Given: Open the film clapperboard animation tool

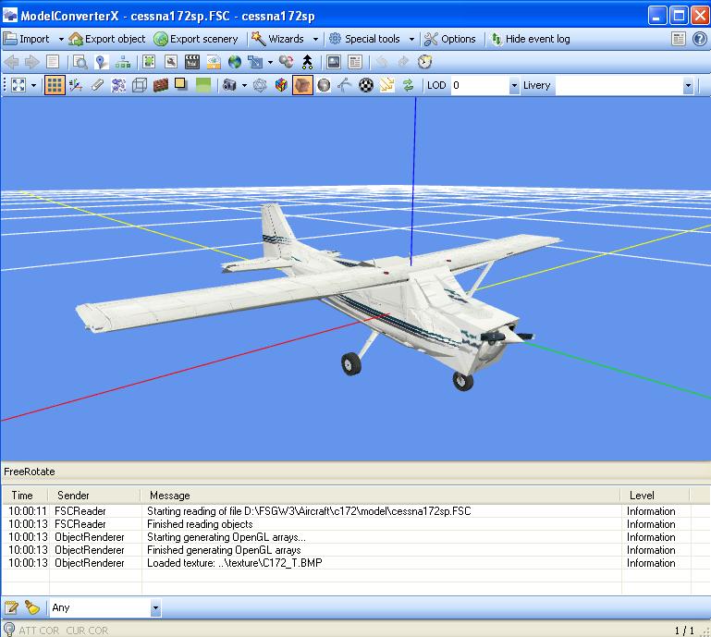Looking at the screenshot, I should point(192,62).
